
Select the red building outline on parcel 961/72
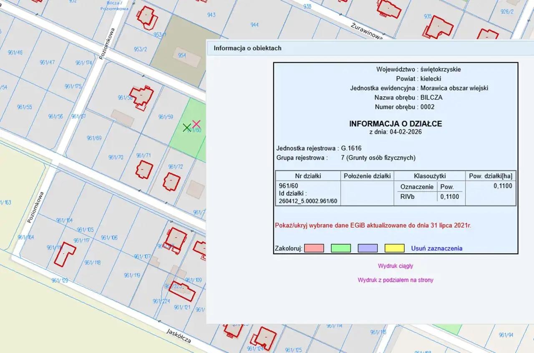tap(171, 182)
